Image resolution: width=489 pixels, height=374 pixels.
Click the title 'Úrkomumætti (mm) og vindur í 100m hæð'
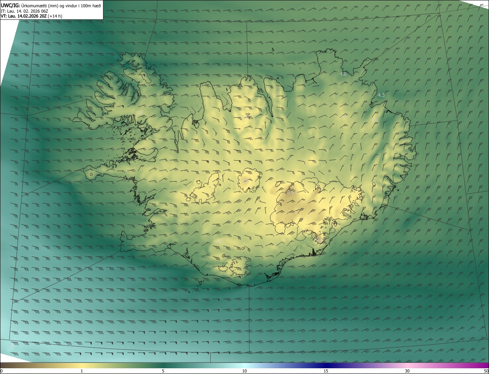pos(61,6)
